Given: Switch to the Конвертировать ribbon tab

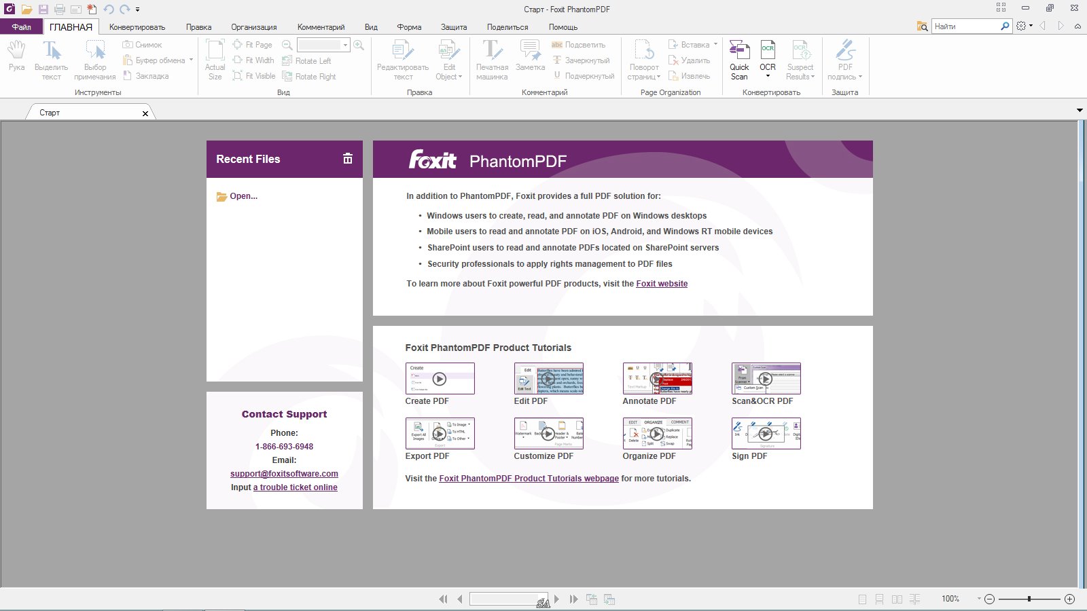Looking at the screenshot, I should (137, 27).
